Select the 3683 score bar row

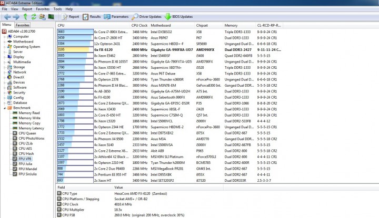click(x=75, y=32)
